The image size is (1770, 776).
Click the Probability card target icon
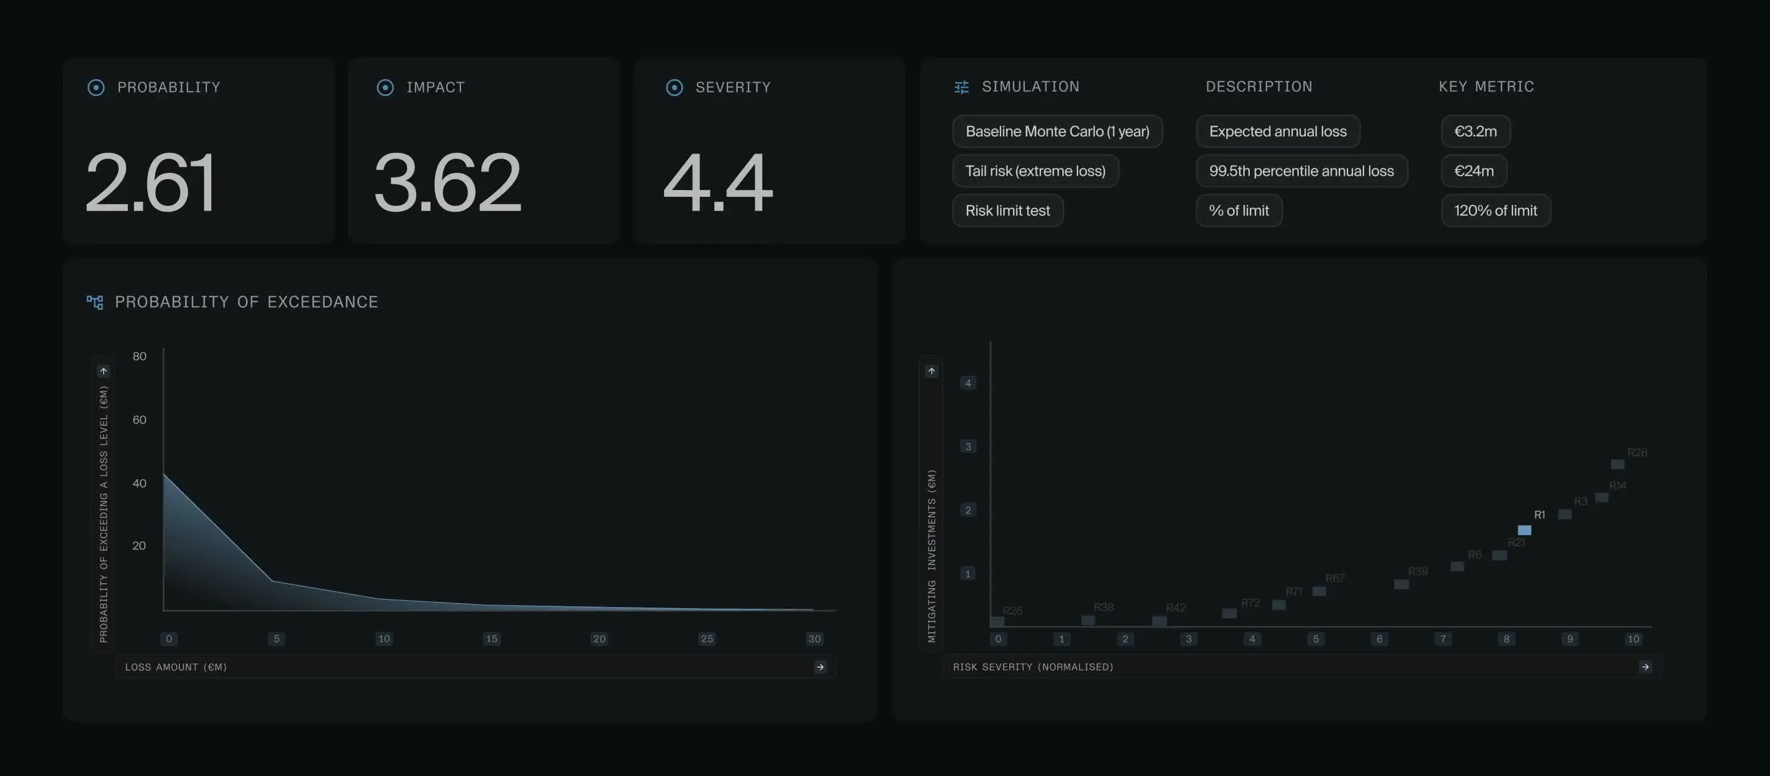coord(96,87)
